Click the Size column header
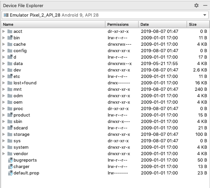Viewport: 210px width, 188px height. pyautogui.click(x=198, y=24)
